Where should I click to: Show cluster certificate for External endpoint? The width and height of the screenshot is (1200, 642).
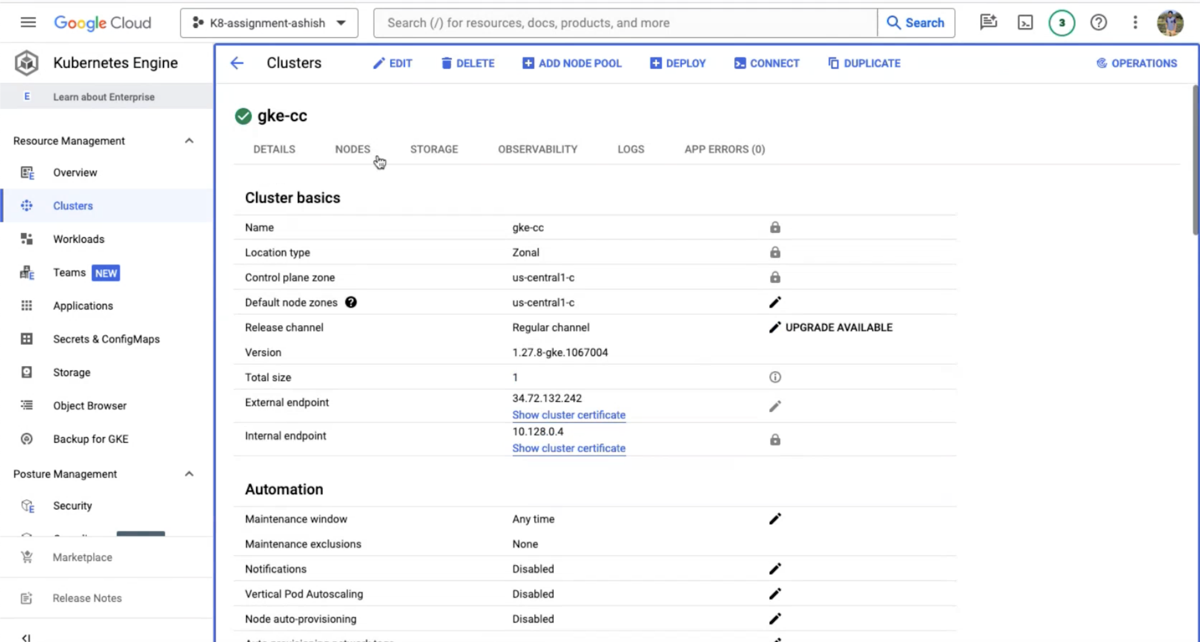coord(568,415)
